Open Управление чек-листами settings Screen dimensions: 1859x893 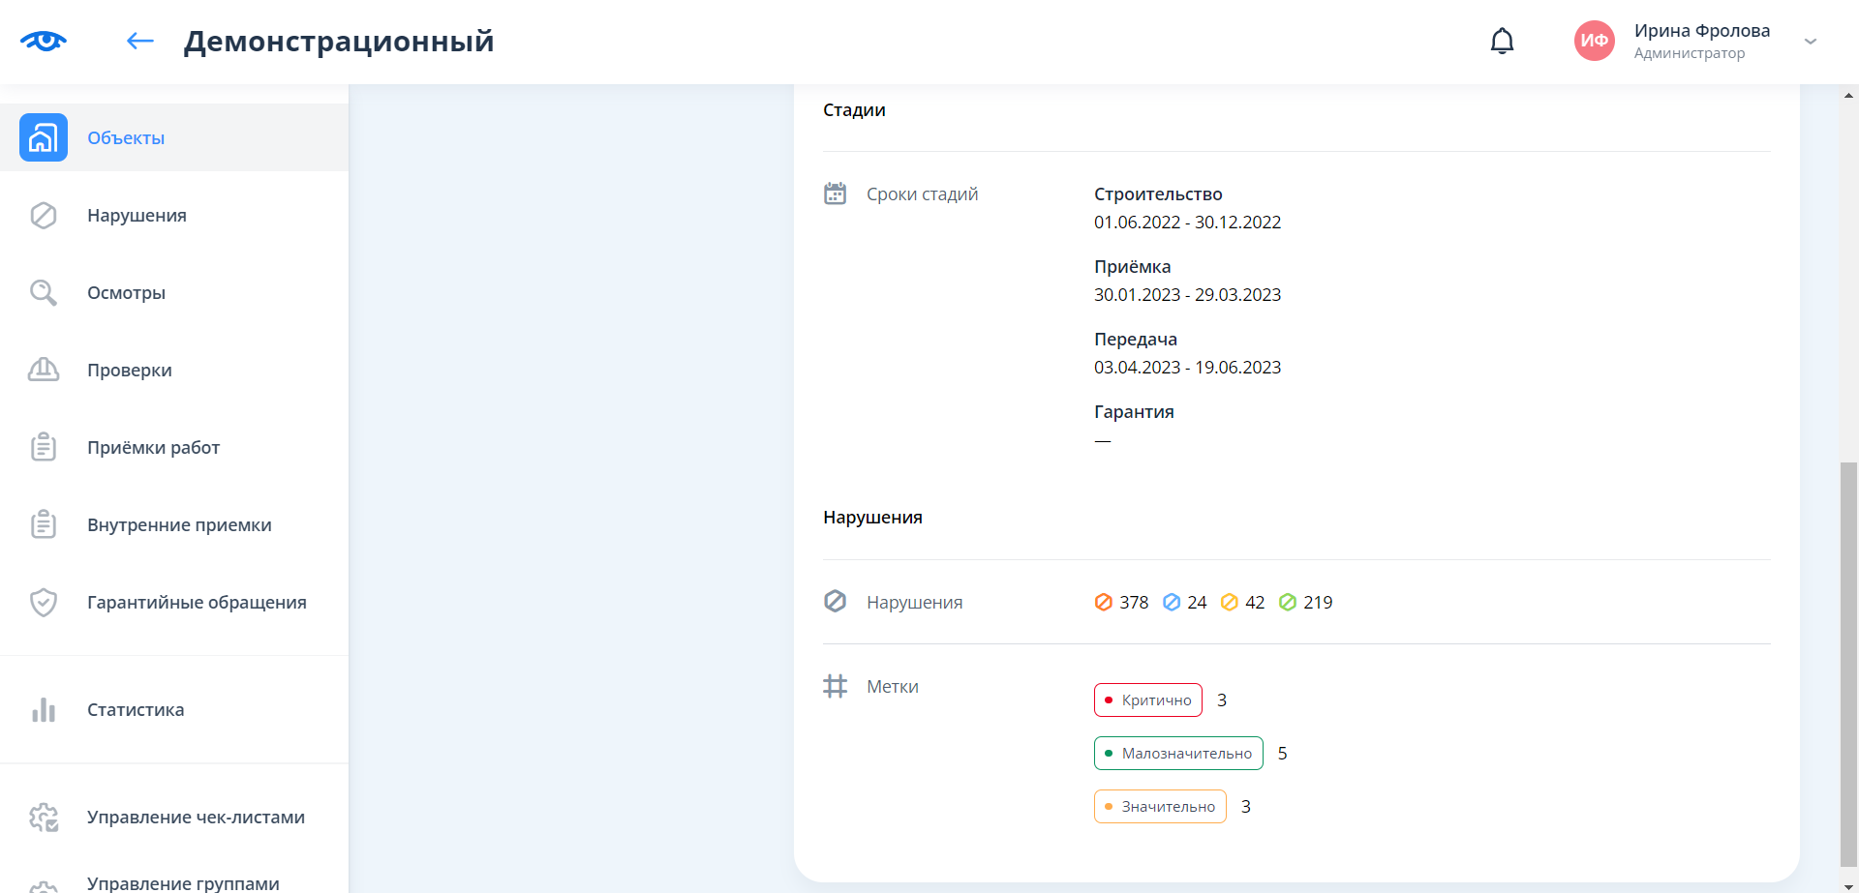click(x=196, y=818)
